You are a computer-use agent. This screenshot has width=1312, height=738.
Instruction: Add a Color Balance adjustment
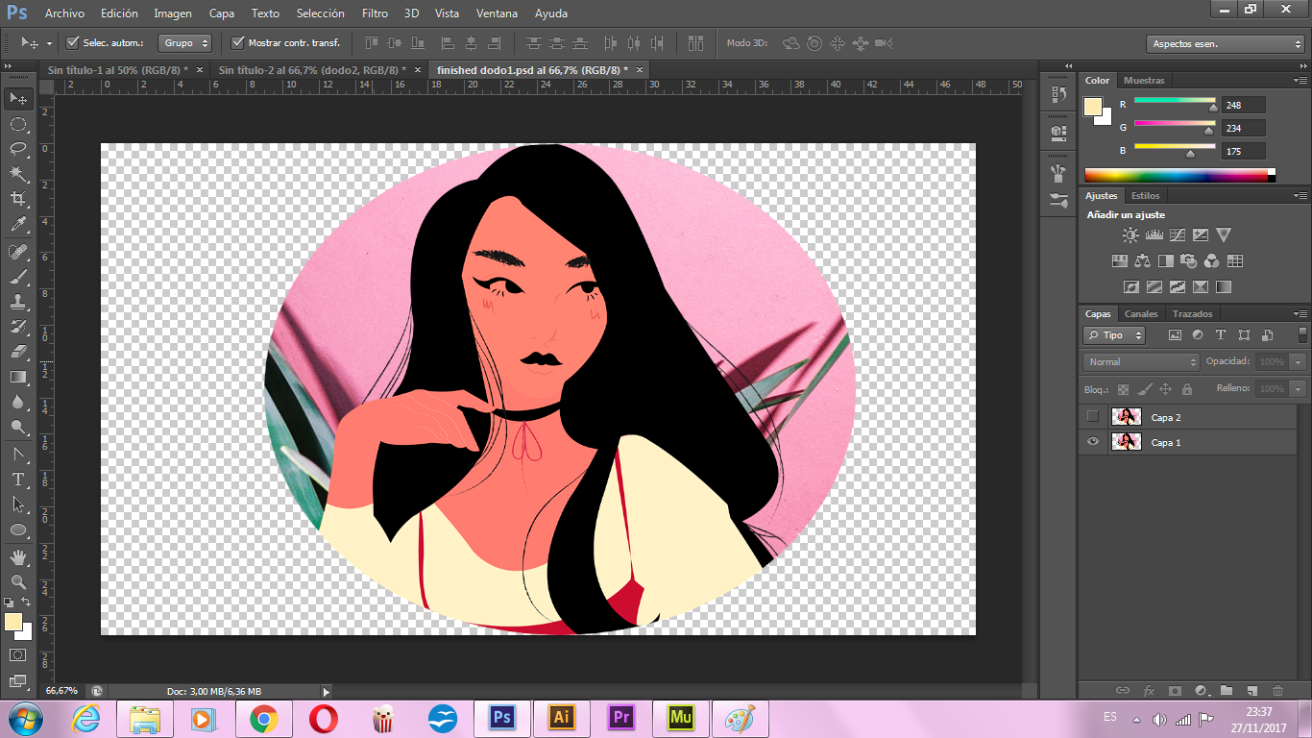pos(1143,260)
